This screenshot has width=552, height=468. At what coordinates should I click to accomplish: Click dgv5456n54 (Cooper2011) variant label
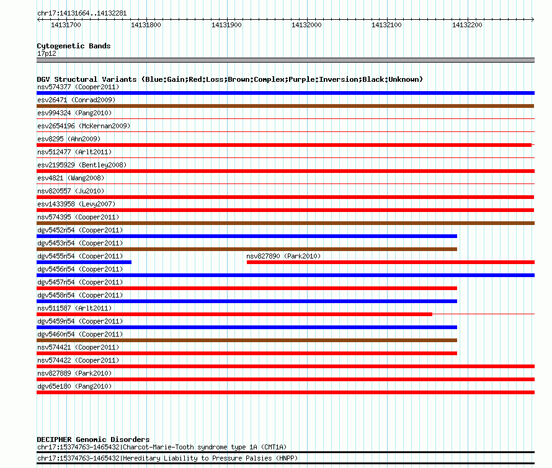click(80, 269)
